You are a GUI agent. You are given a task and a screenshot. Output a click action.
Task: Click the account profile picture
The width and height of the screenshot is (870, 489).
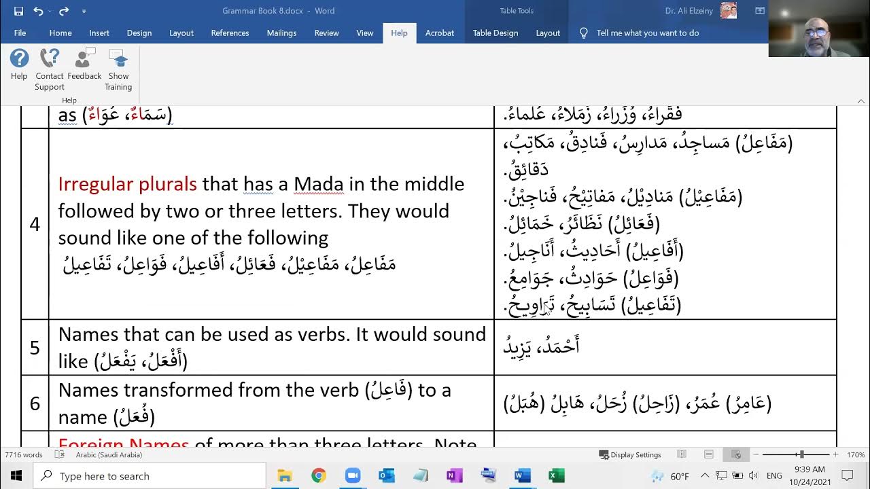click(x=729, y=11)
